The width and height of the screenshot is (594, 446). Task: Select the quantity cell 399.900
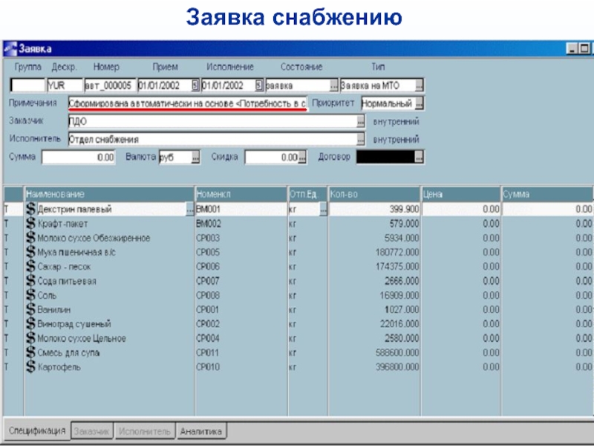(374, 210)
